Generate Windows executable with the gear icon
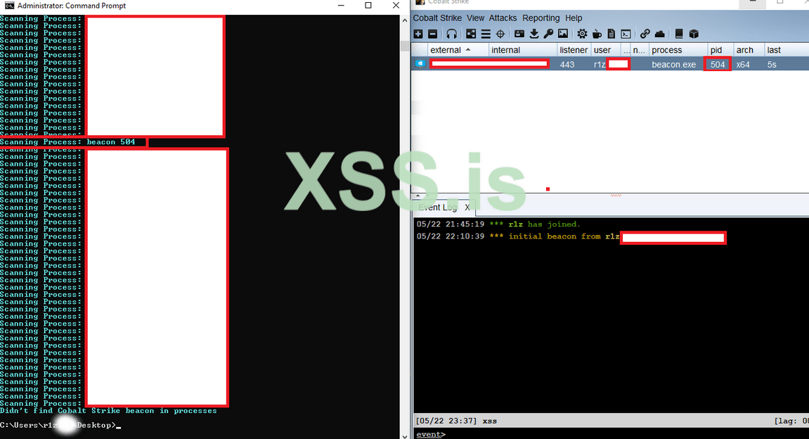Screen dimensions: 809x439 pos(582,34)
